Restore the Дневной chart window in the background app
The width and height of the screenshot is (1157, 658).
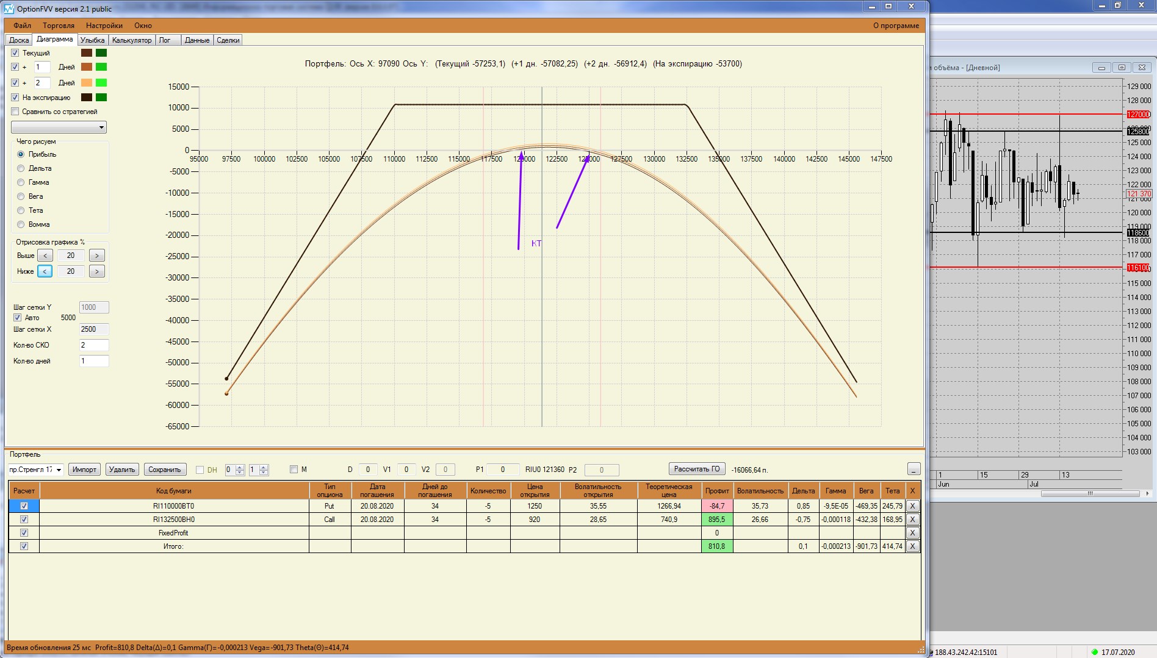point(1122,67)
